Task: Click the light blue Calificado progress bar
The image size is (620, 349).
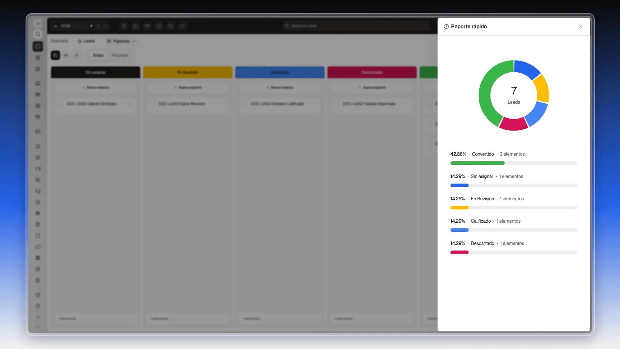Action: click(x=460, y=230)
